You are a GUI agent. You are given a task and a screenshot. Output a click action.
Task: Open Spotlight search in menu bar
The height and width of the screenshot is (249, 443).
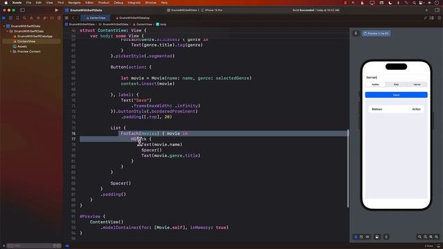(x=414, y=3)
